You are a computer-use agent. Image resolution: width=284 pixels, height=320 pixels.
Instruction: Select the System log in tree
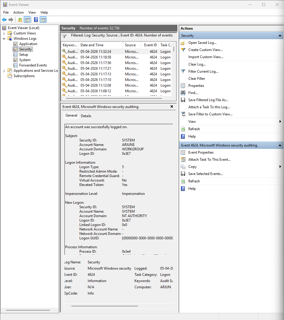(x=25, y=60)
